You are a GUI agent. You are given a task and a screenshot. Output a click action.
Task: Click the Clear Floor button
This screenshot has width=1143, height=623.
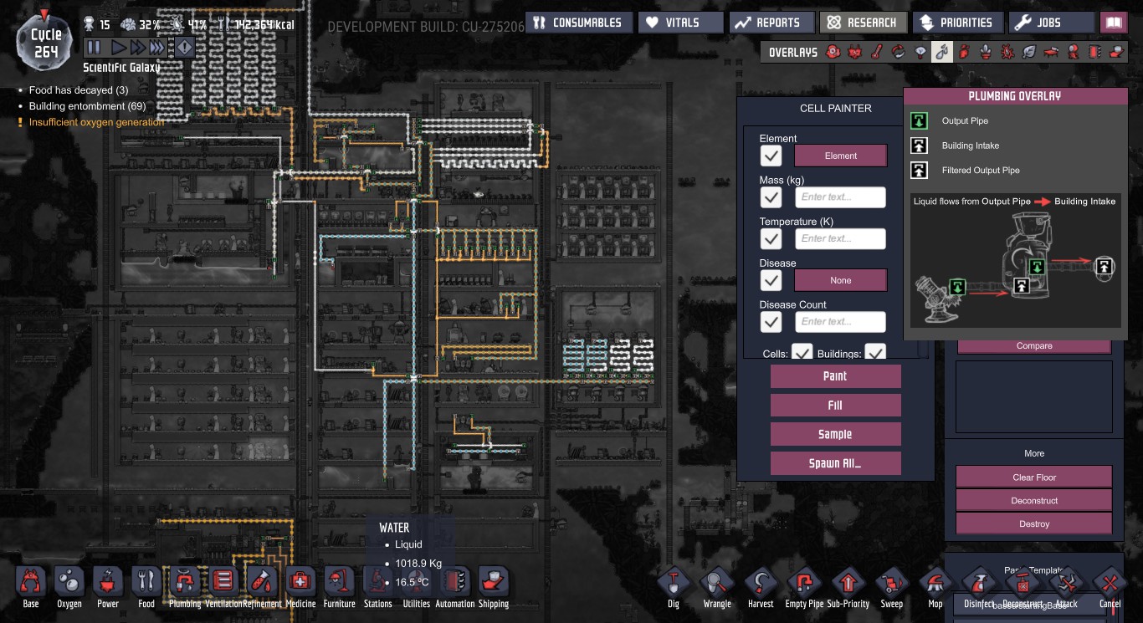pyautogui.click(x=1034, y=477)
